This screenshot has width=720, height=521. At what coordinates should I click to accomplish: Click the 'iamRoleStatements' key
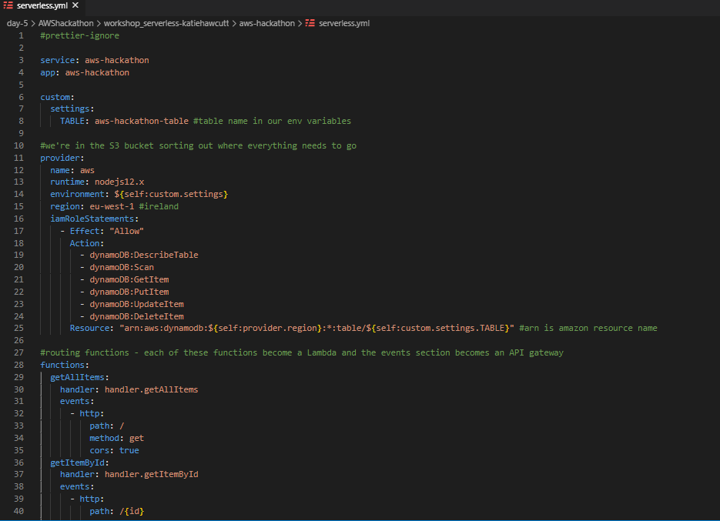[92, 219]
